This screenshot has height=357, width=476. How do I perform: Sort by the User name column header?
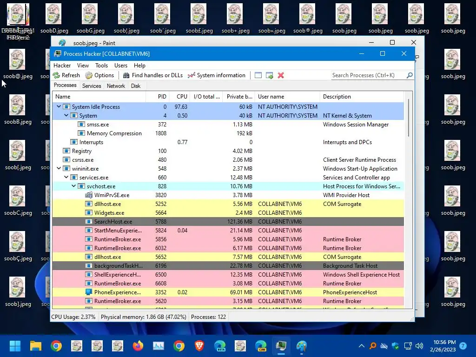[287, 97]
